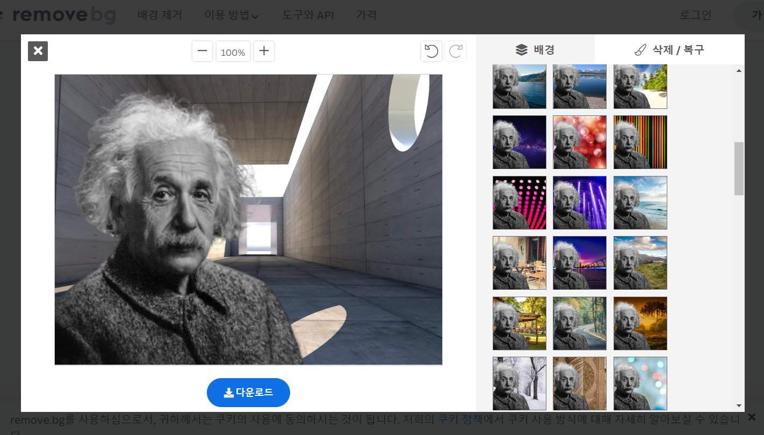The height and width of the screenshot is (435, 764).
Task: Select the purple stage lights background
Action: tap(580, 203)
